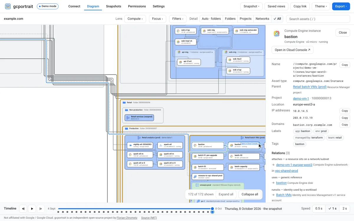Switch to the Snapshots tab
354x221 pixels.
coord(114,6)
